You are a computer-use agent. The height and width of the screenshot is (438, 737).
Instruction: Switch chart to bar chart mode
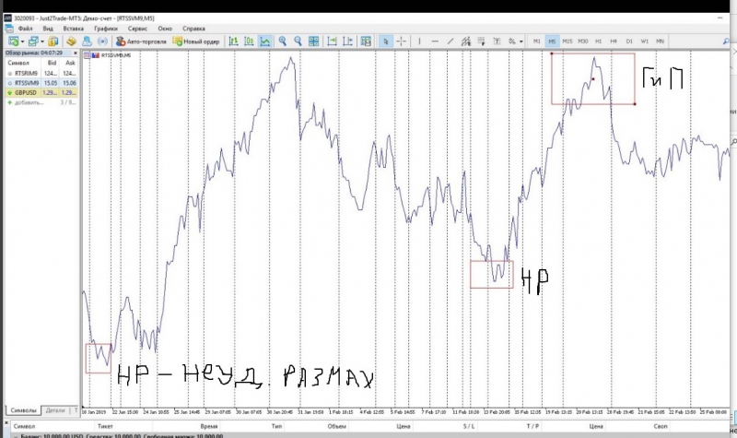234,41
